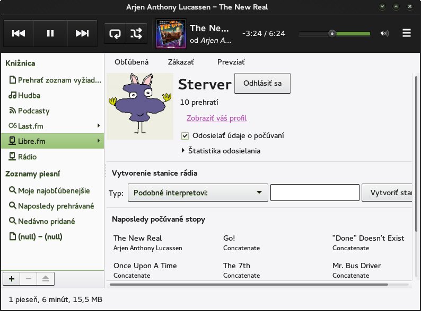Click the plus add playlist button
The height and width of the screenshot is (311, 421).
point(11,279)
